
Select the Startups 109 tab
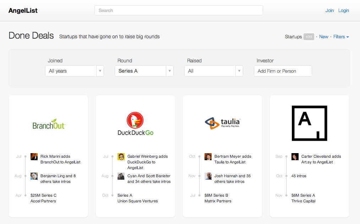299,37
